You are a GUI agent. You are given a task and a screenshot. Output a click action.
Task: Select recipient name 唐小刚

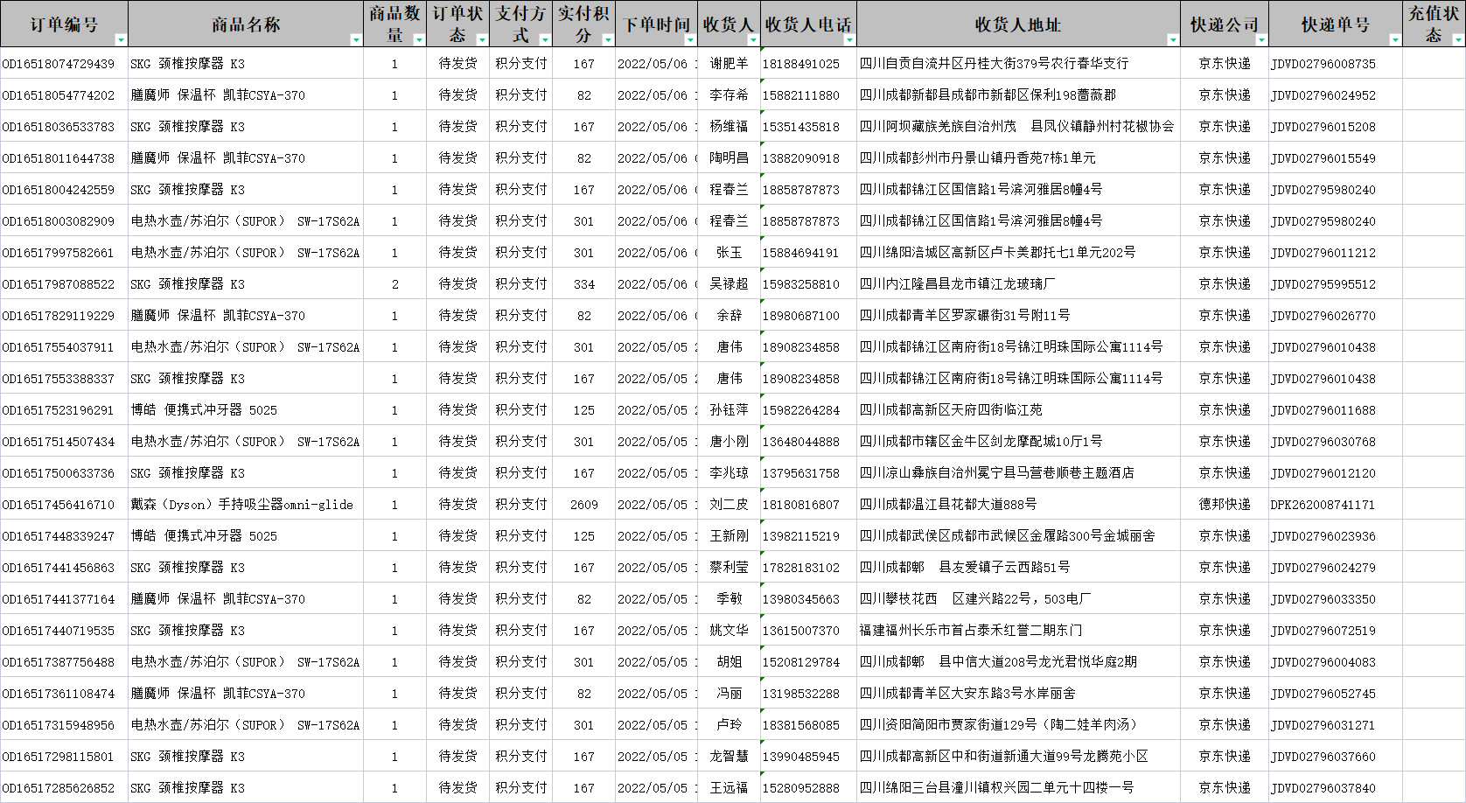pyautogui.click(x=729, y=442)
